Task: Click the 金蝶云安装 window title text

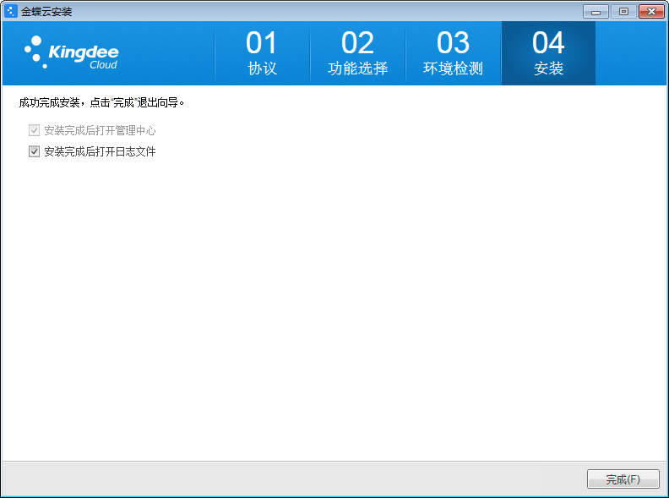Action: pos(46,12)
